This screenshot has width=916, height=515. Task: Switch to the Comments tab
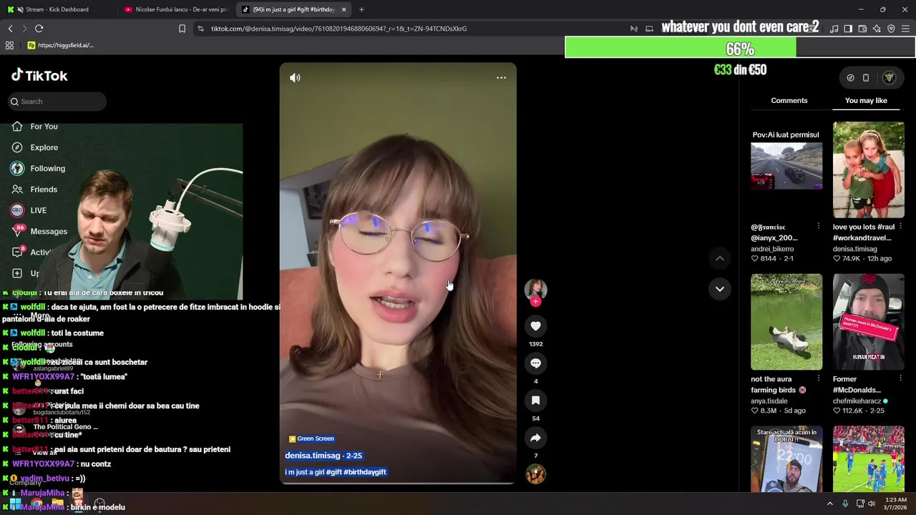coord(789,101)
